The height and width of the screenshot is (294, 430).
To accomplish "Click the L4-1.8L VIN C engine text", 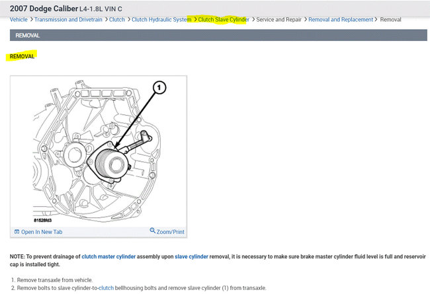I will (x=101, y=9).
